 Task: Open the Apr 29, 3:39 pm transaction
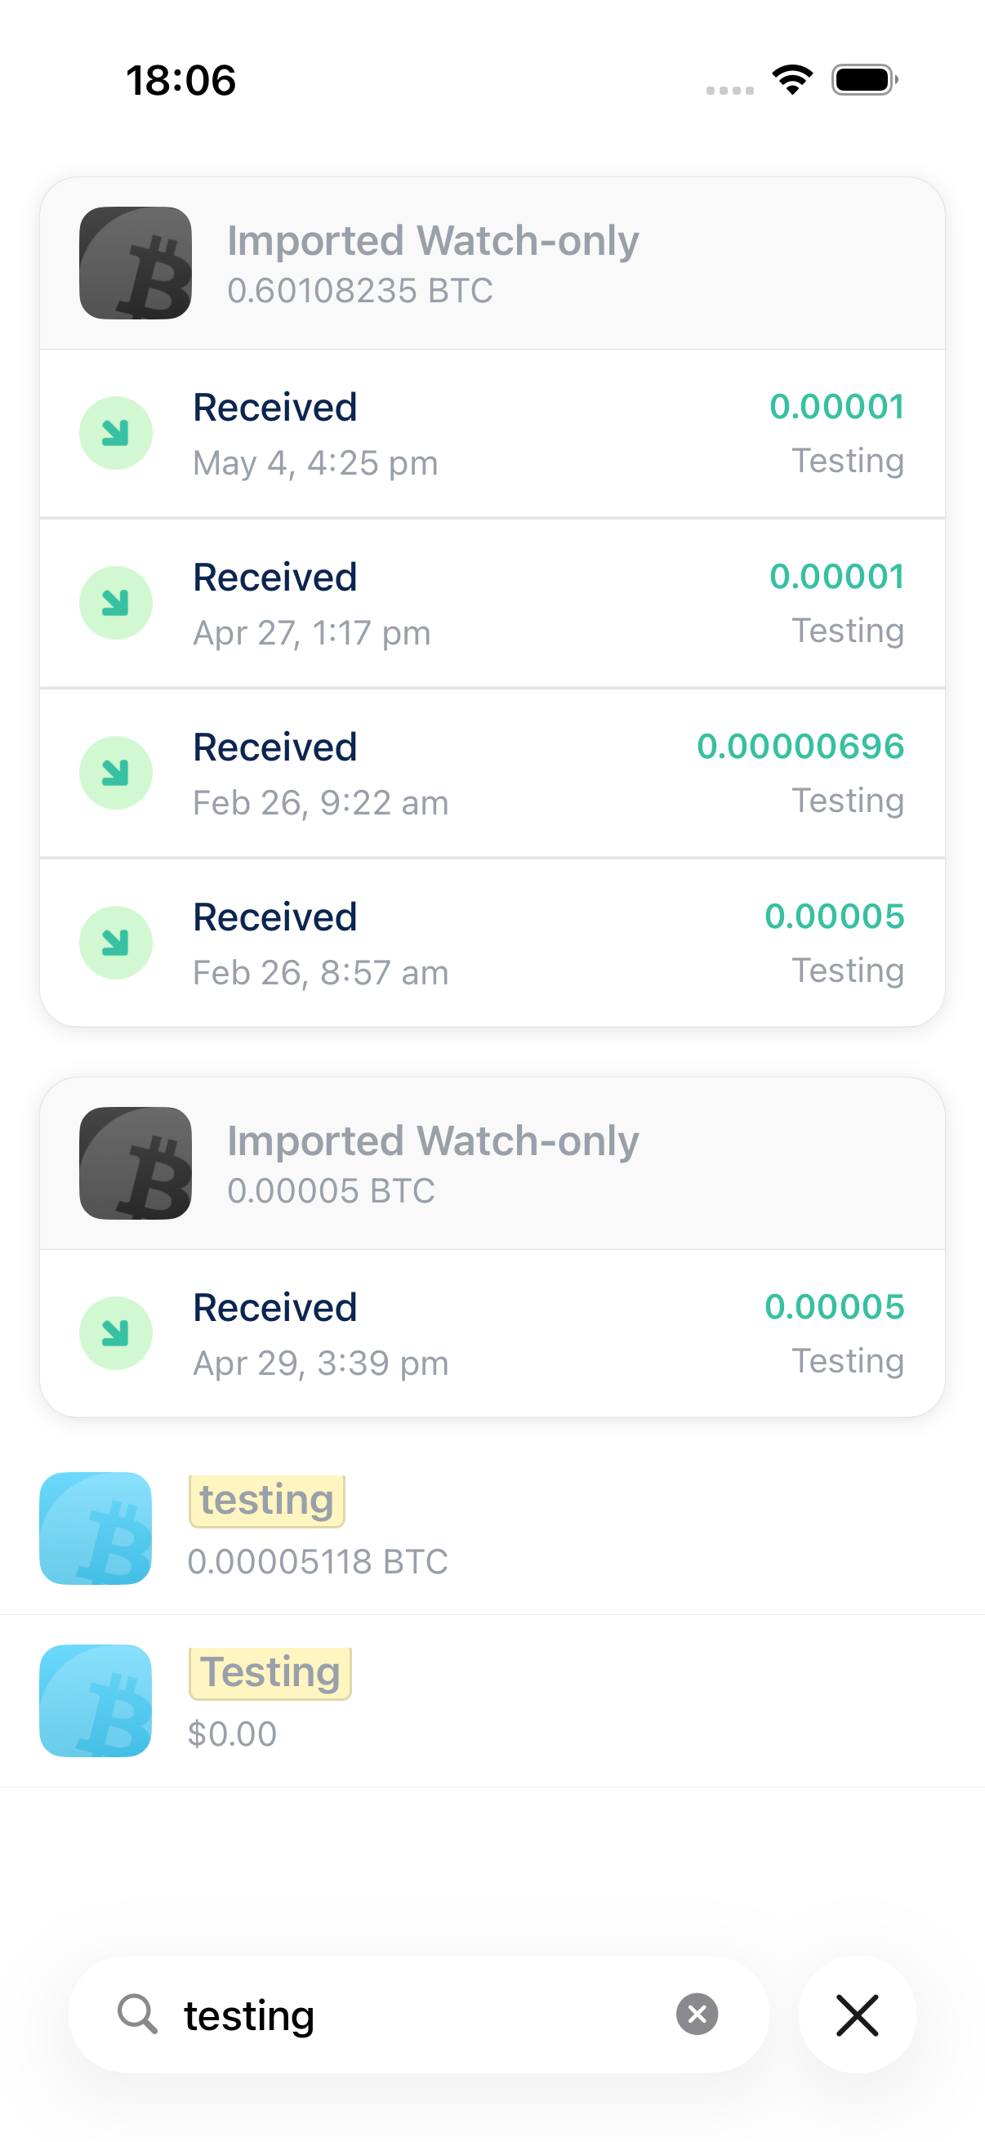click(x=492, y=1334)
